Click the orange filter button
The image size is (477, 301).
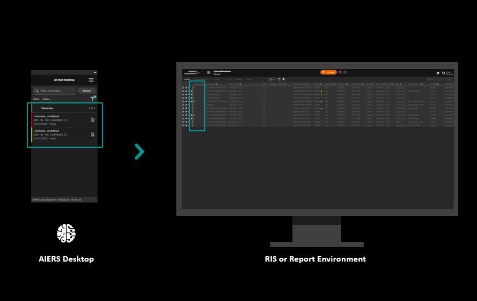[328, 72]
